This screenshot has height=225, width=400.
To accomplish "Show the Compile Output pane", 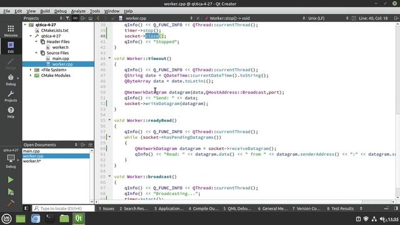I will point(204,208).
